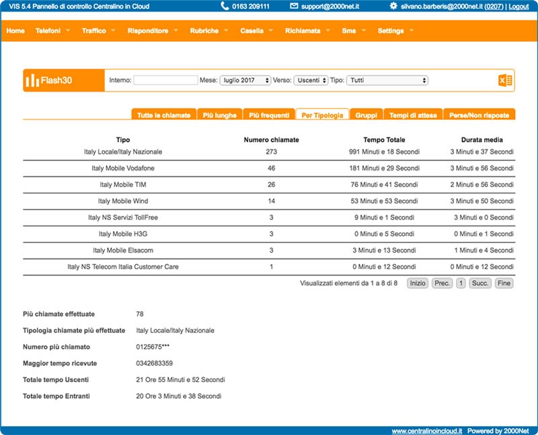Expand the Richiamata menu arrow

click(x=328, y=30)
